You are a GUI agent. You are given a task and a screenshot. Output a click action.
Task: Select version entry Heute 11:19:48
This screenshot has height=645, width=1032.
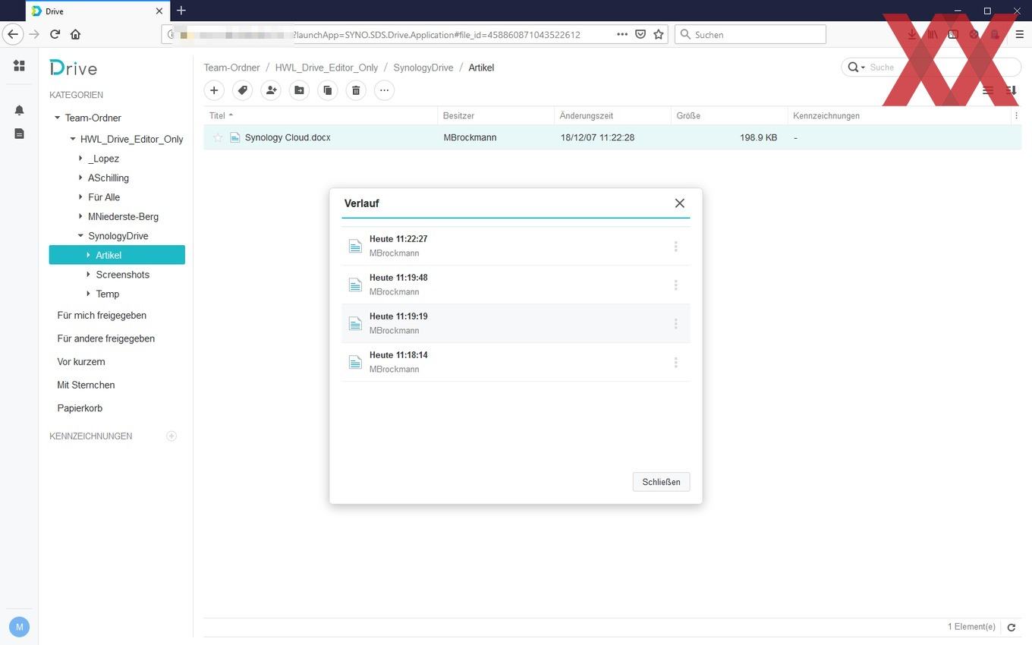point(515,285)
